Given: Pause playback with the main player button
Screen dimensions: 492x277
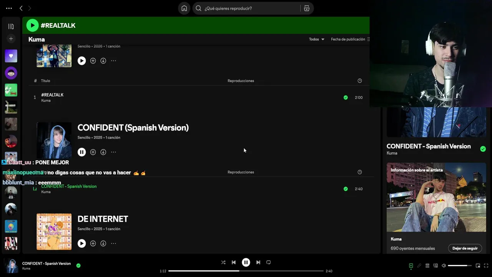Looking at the screenshot, I should [x=246, y=262].
